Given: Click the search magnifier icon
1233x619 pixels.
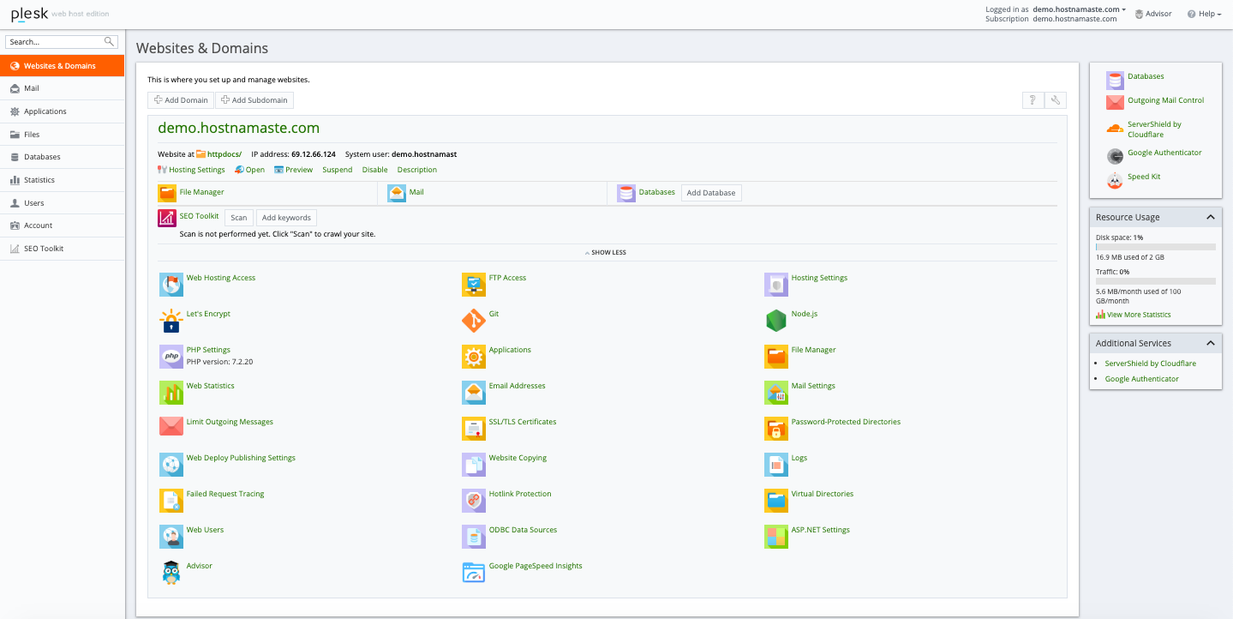Looking at the screenshot, I should 109,41.
